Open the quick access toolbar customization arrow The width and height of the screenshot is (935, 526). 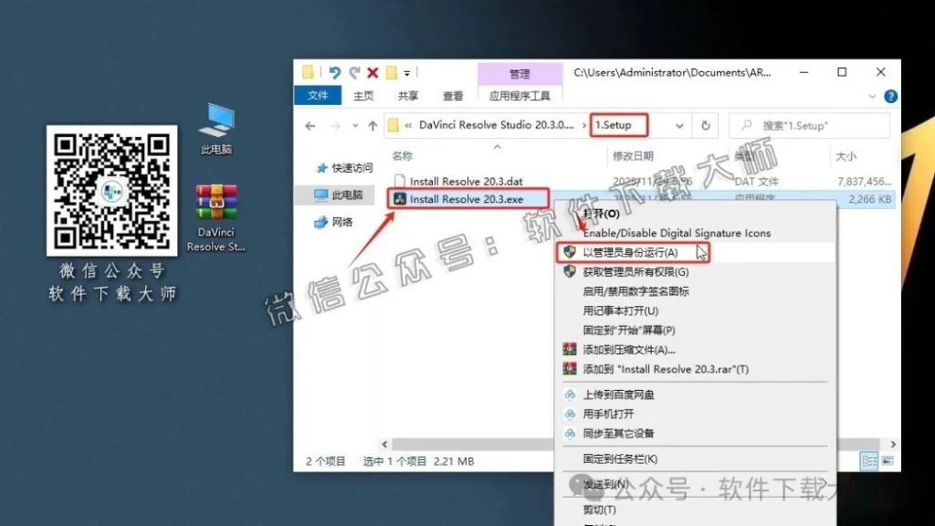(x=404, y=73)
